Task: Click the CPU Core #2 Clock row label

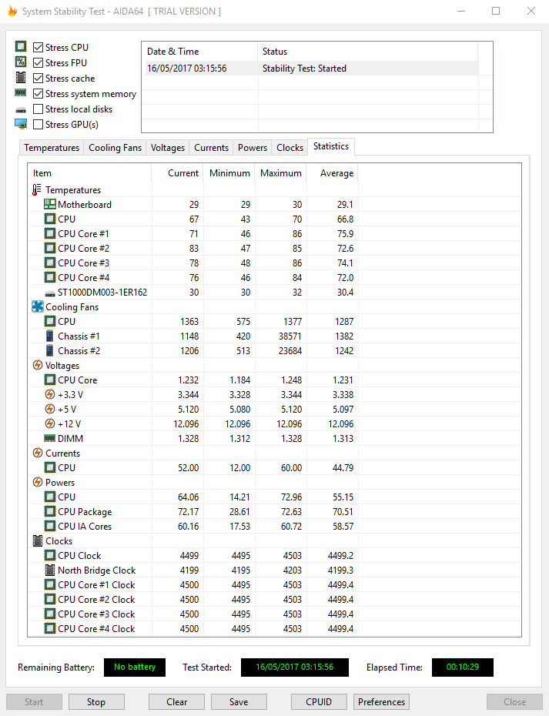Action: (x=96, y=599)
